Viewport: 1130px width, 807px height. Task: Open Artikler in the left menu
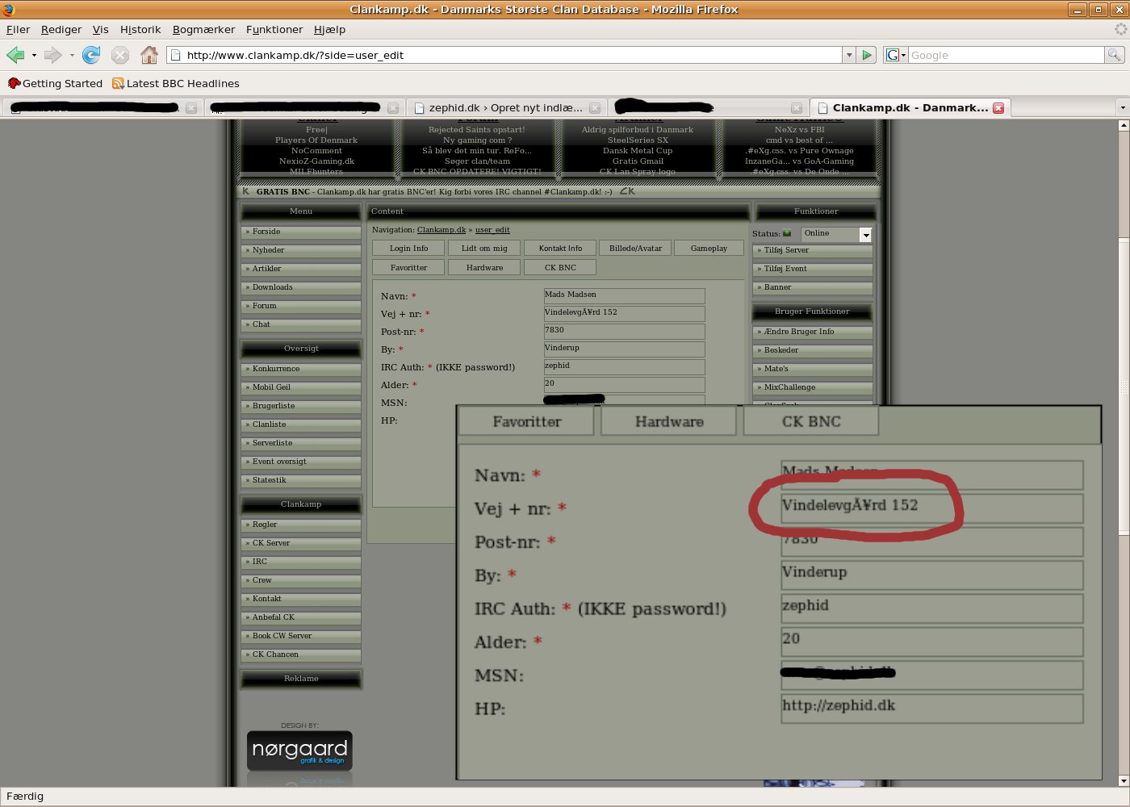(301, 270)
